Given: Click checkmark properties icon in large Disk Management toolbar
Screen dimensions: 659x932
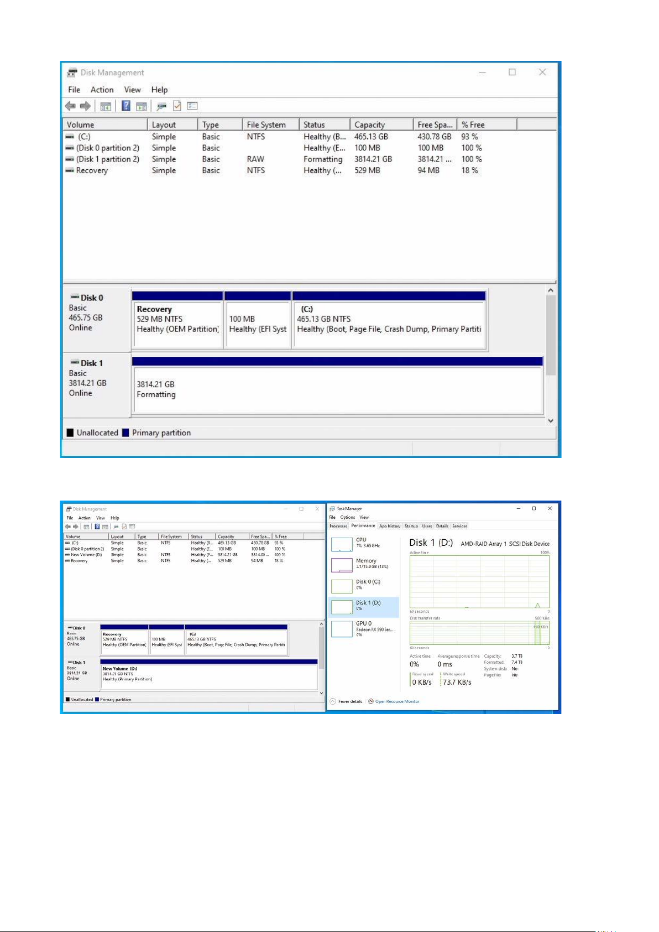Looking at the screenshot, I should [177, 106].
